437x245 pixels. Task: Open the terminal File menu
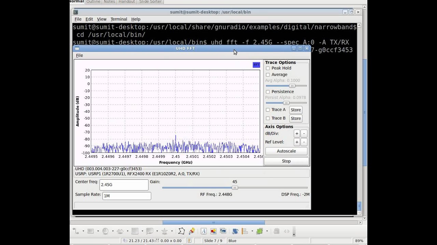pyautogui.click(x=78, y=19)
